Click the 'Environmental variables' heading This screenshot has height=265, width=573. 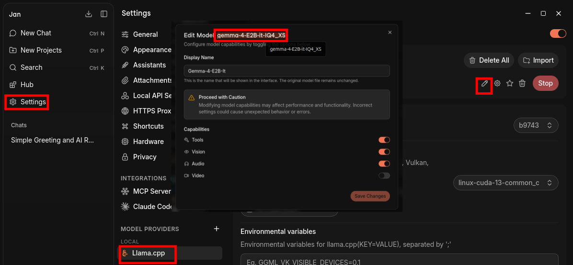pos(278,232)
